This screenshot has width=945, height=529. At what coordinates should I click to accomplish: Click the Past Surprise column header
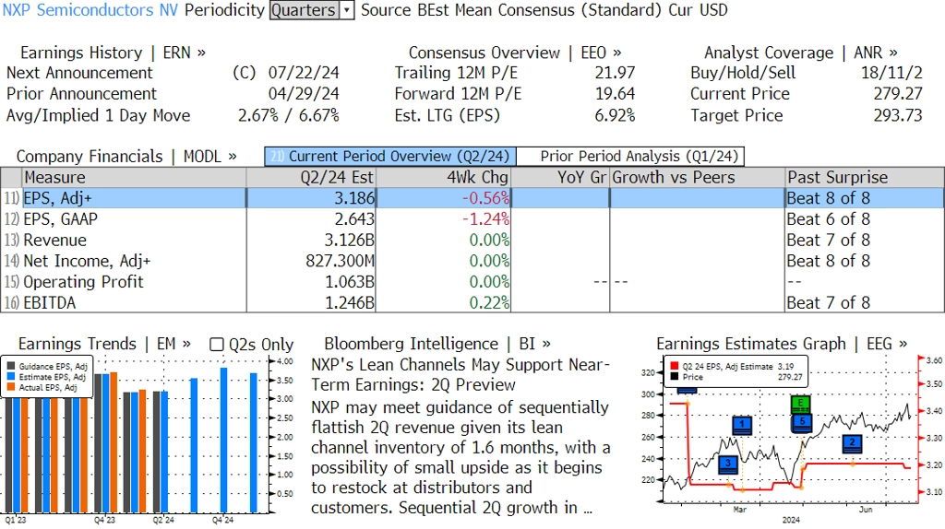864,178
